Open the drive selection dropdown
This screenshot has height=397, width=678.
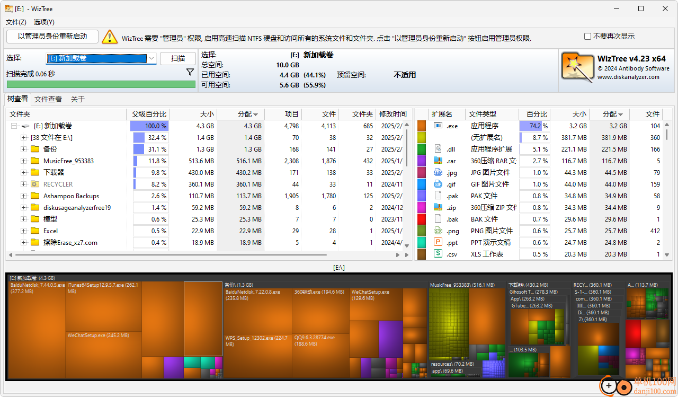(x=151, y=58)
